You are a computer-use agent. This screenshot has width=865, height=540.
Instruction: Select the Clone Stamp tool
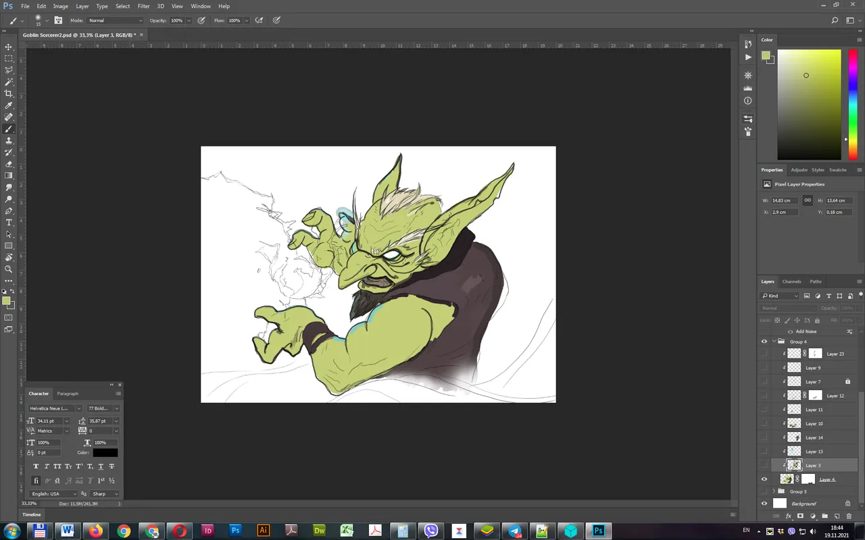pyautogui.click(x=9, y=140)
